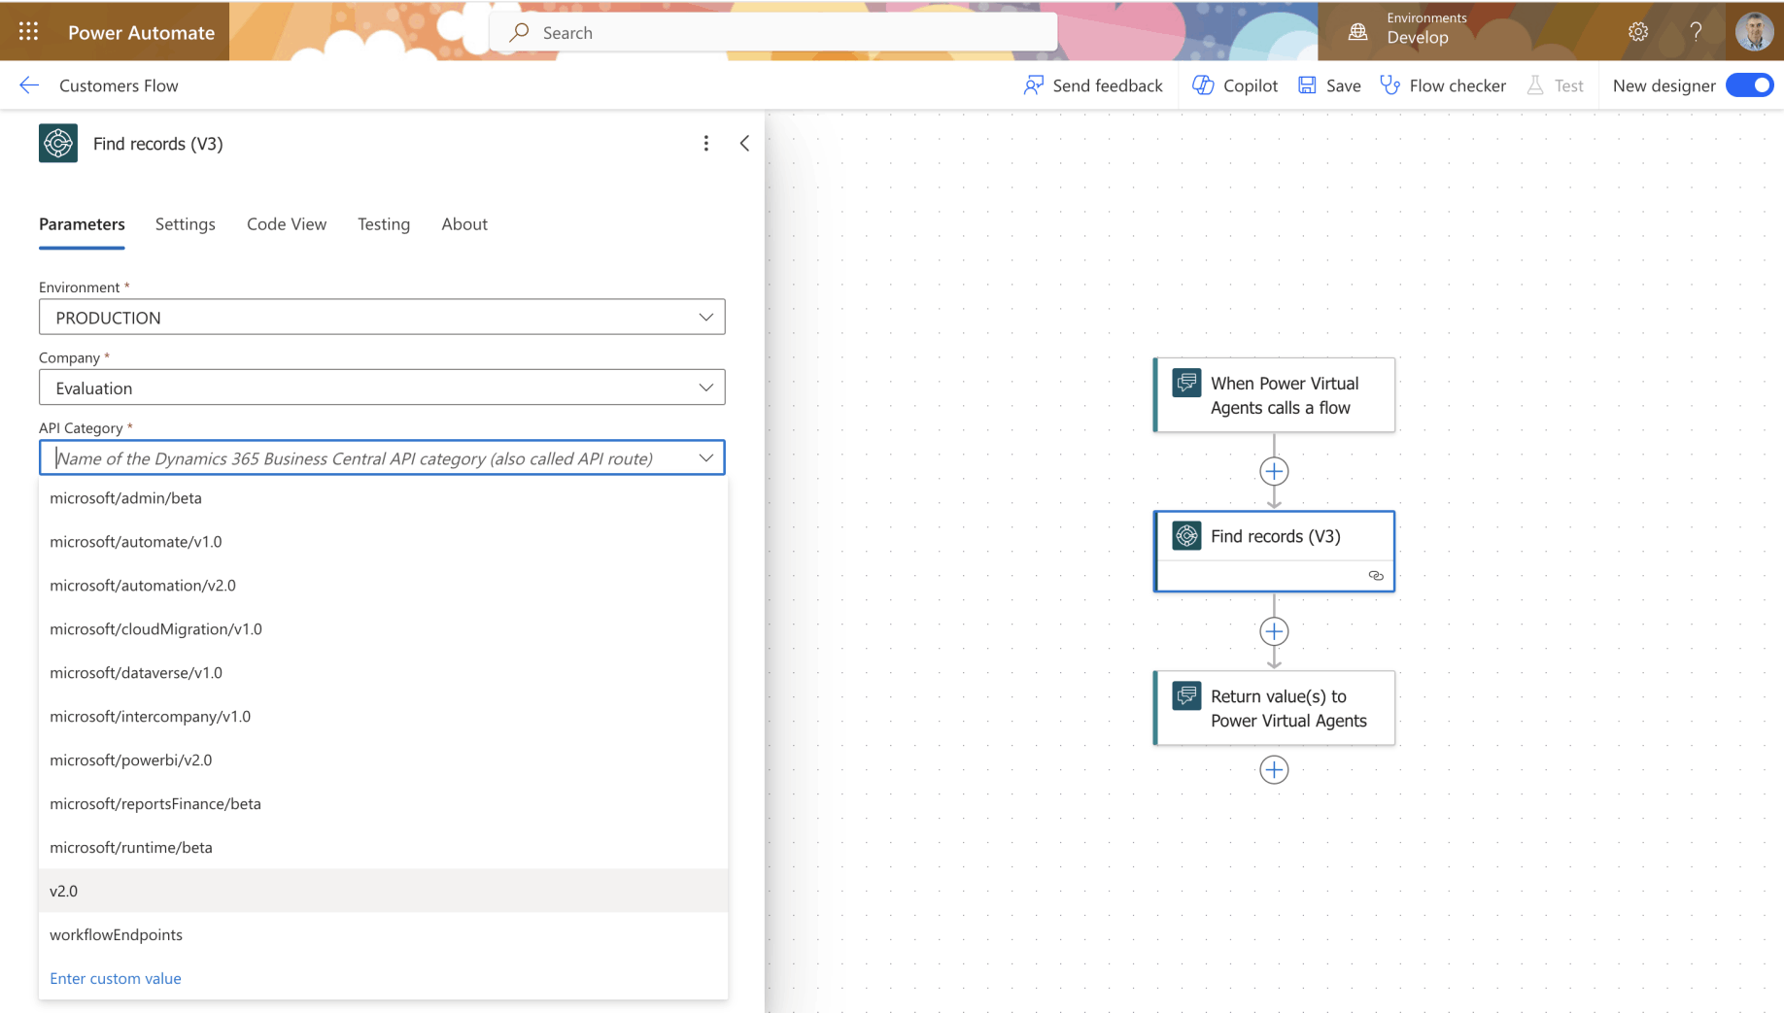Select microsoft/cloudMigration/v1.0 option
Viewport: 1784px width, 1013px height.
coord(383,629)
